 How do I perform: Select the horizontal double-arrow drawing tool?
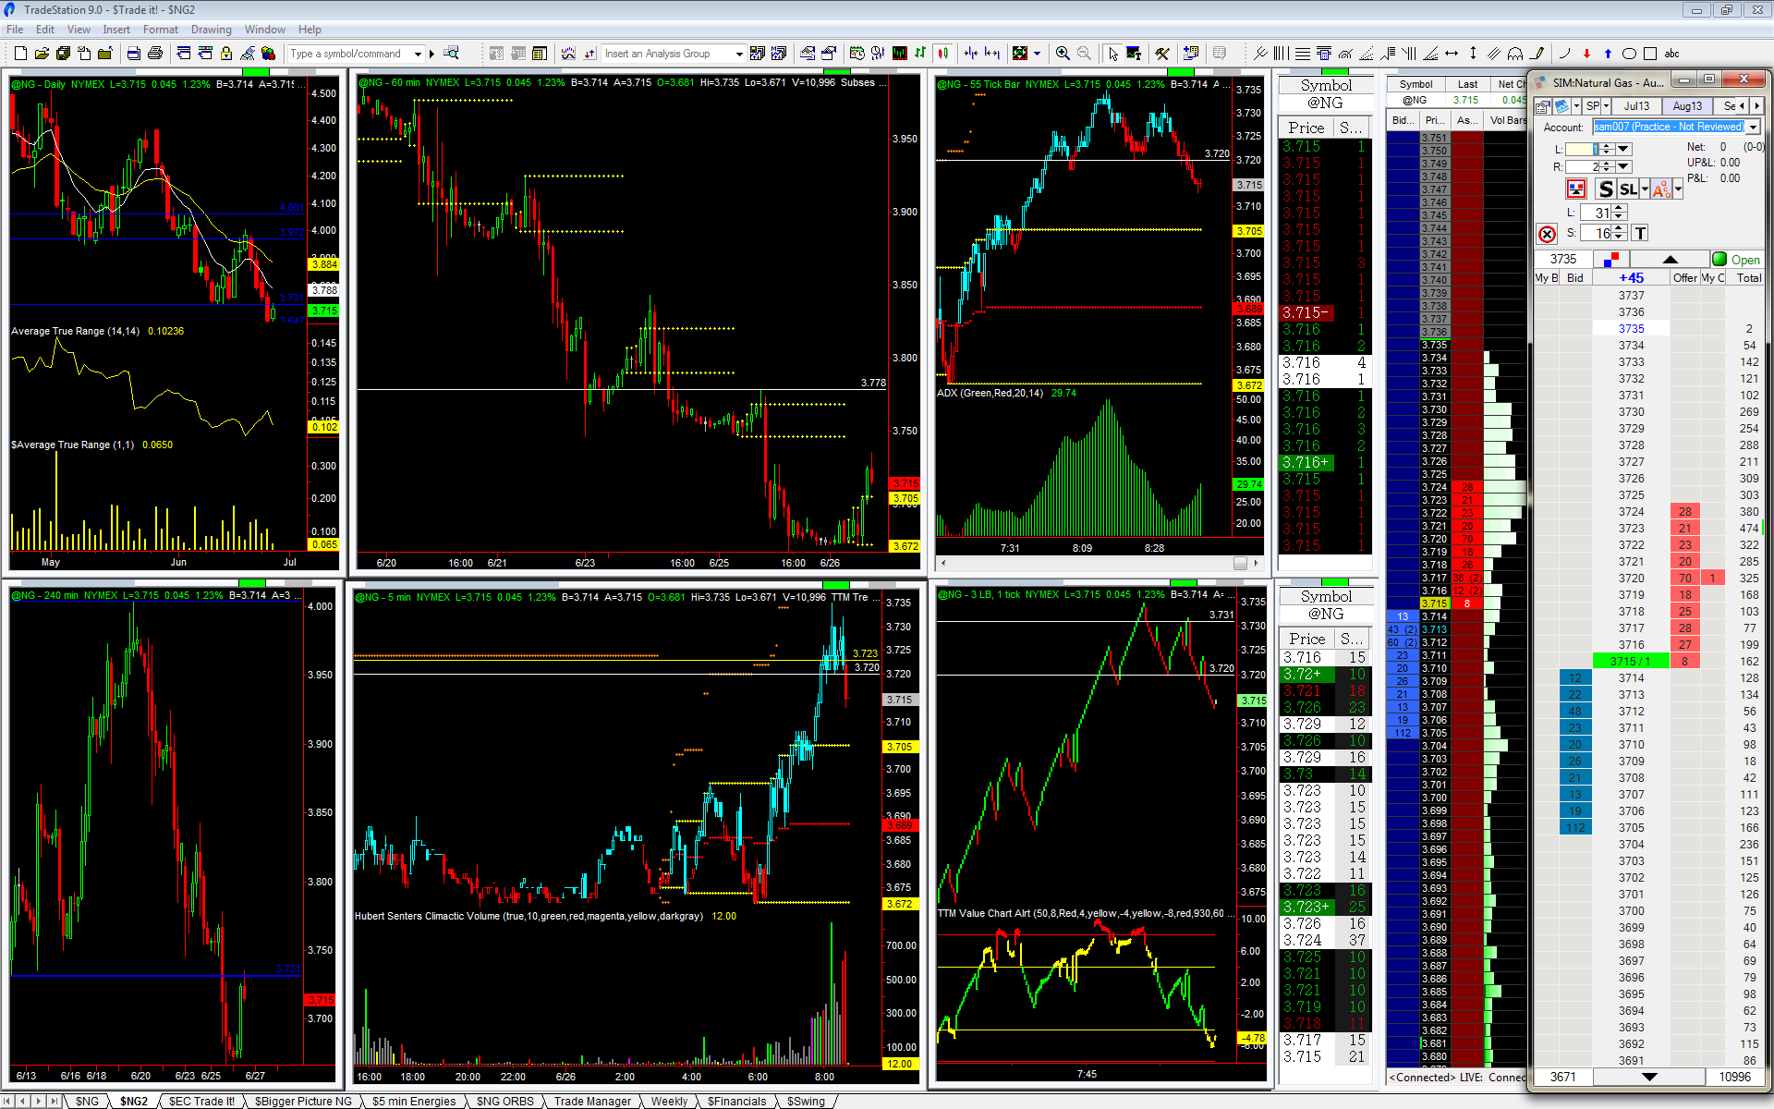click(1452, 54)
